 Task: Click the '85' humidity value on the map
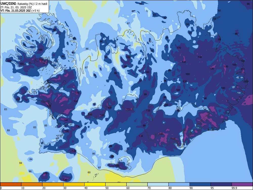coord(46,126)
